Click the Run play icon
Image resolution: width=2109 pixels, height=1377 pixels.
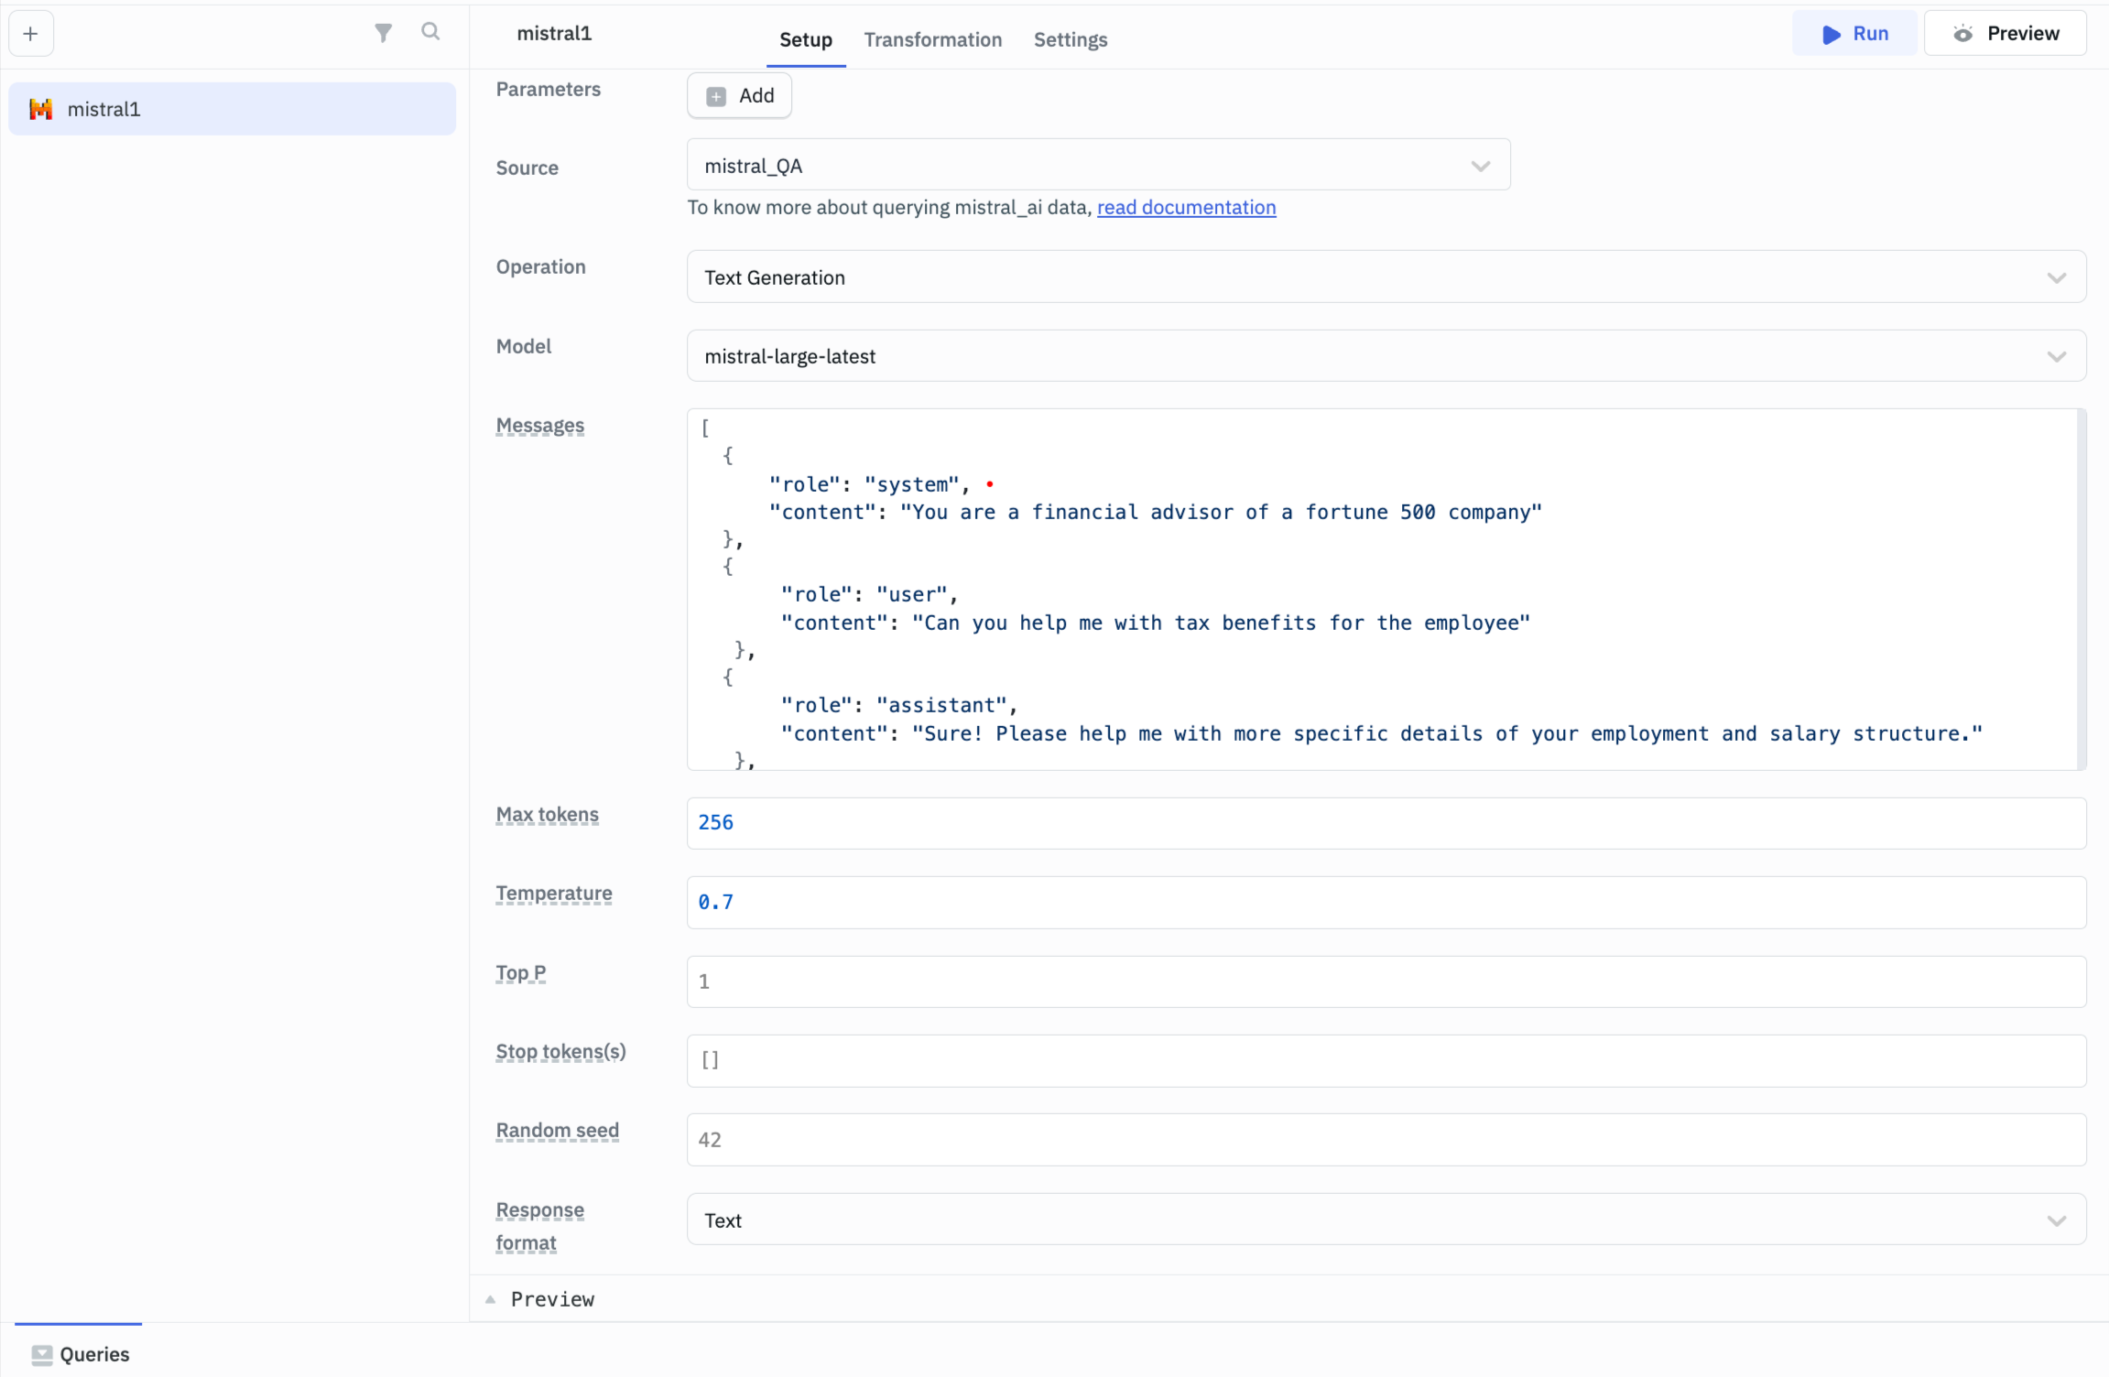(x=1831, y=34)
